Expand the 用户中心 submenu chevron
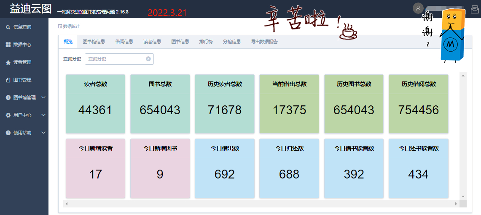This screenshot has height=215, width=481. point(43,115)
